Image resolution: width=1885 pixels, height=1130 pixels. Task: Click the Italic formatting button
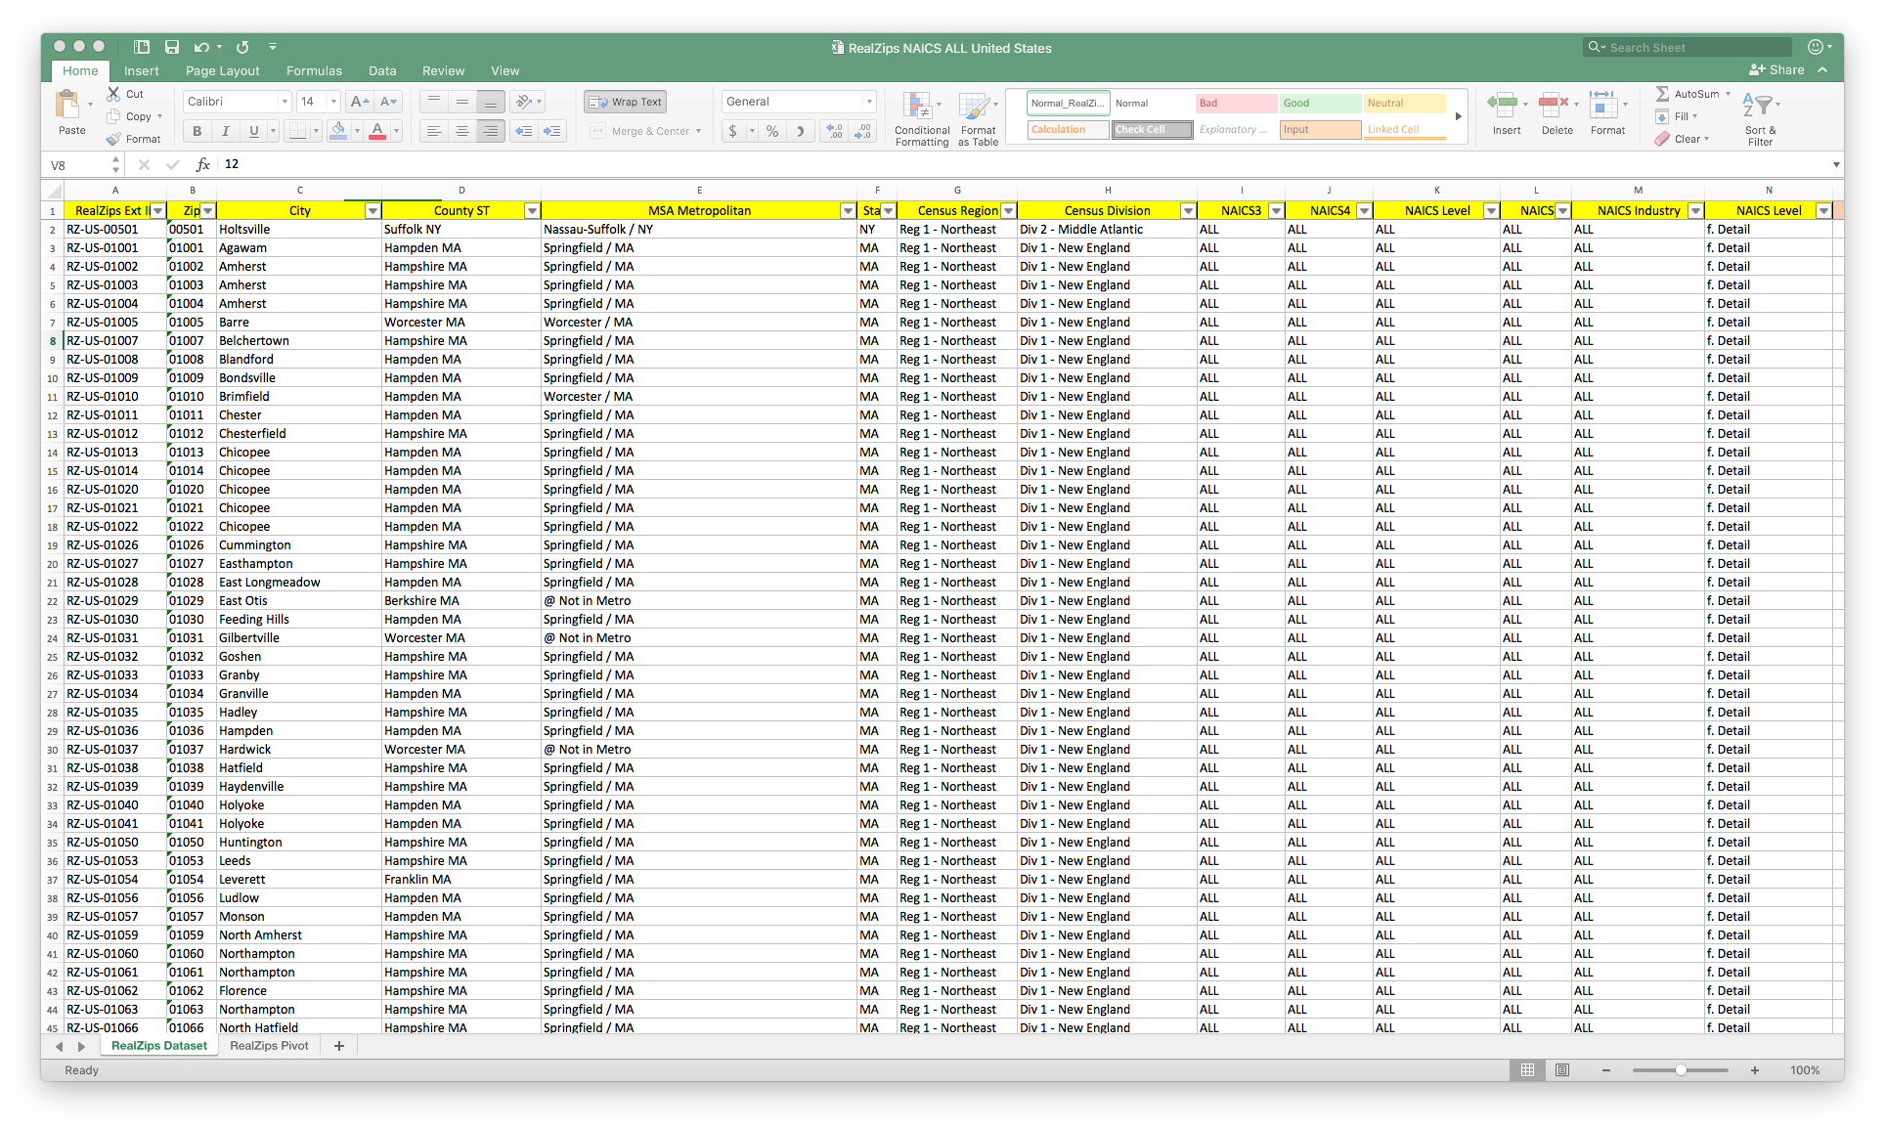point(226,131)
